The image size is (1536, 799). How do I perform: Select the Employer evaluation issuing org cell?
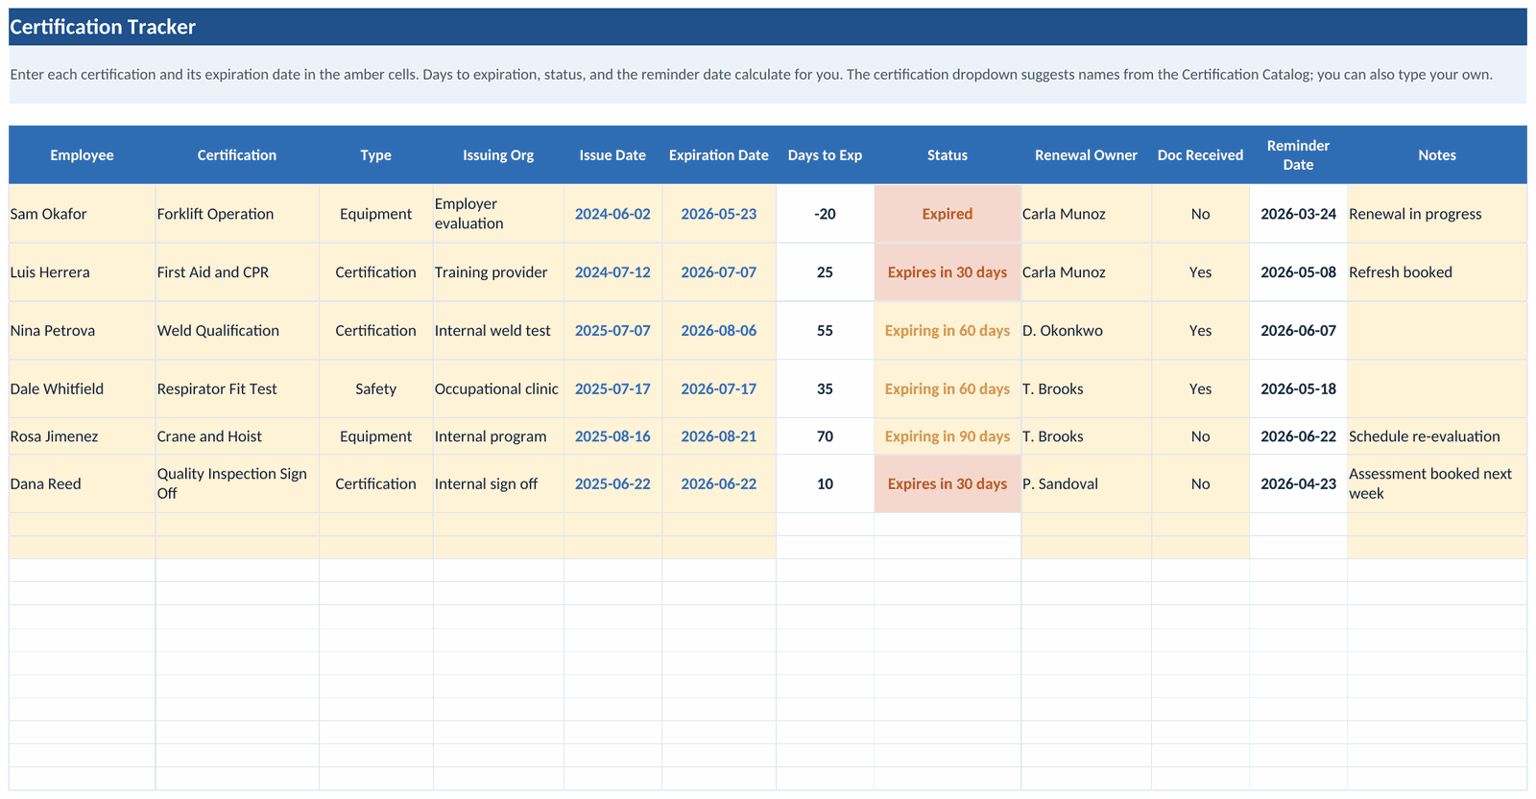(498, 214)
